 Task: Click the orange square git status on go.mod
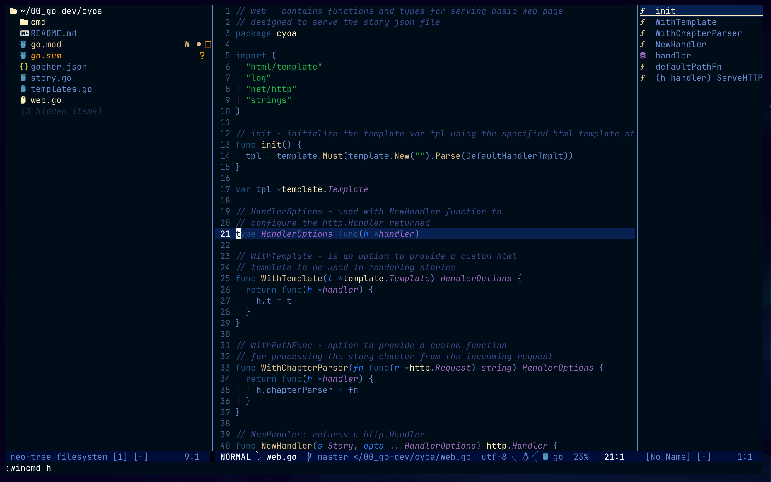(x=208, y=45)
